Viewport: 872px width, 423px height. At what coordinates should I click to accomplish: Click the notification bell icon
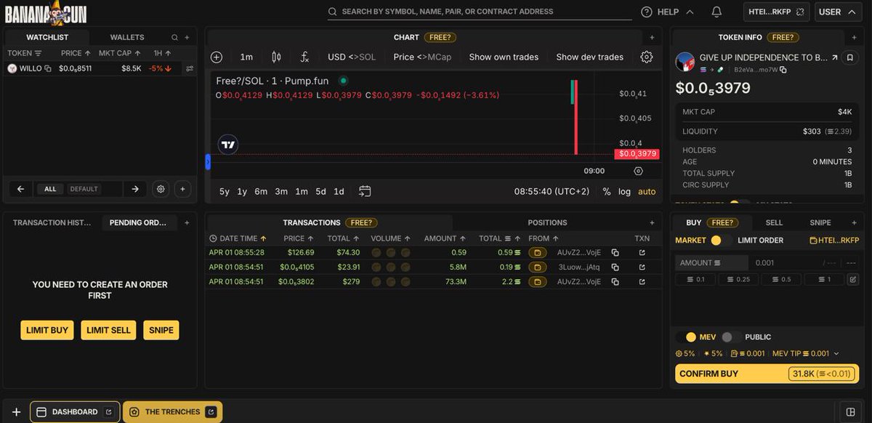(x=716, y=12)
